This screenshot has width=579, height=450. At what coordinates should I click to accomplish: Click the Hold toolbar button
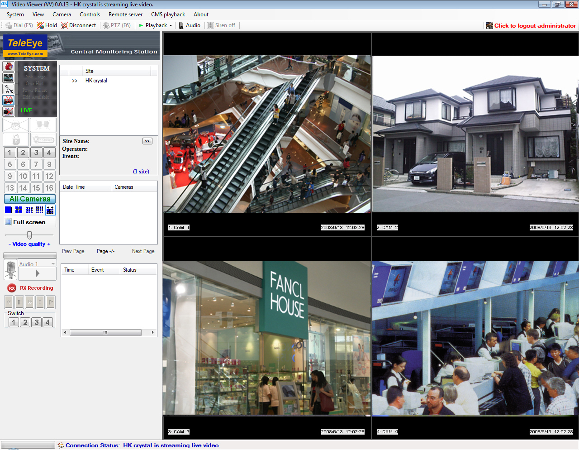pyautogui.click(x=47, y=25)
